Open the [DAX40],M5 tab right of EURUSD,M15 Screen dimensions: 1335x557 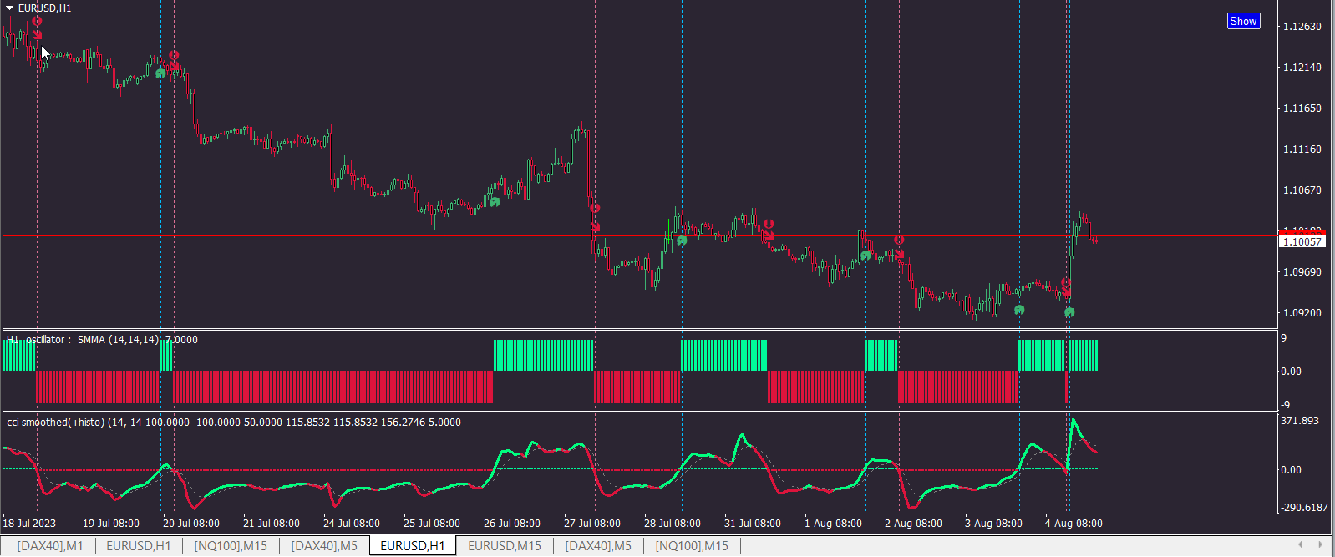(598, 545)
